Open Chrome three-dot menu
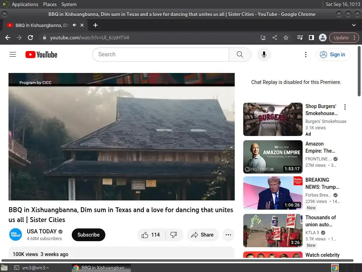This screenshot has height=272, width=362. tap(354, 38)
